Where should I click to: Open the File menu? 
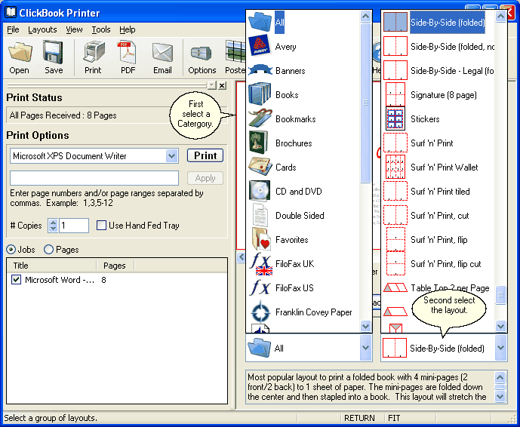(13, 29)
